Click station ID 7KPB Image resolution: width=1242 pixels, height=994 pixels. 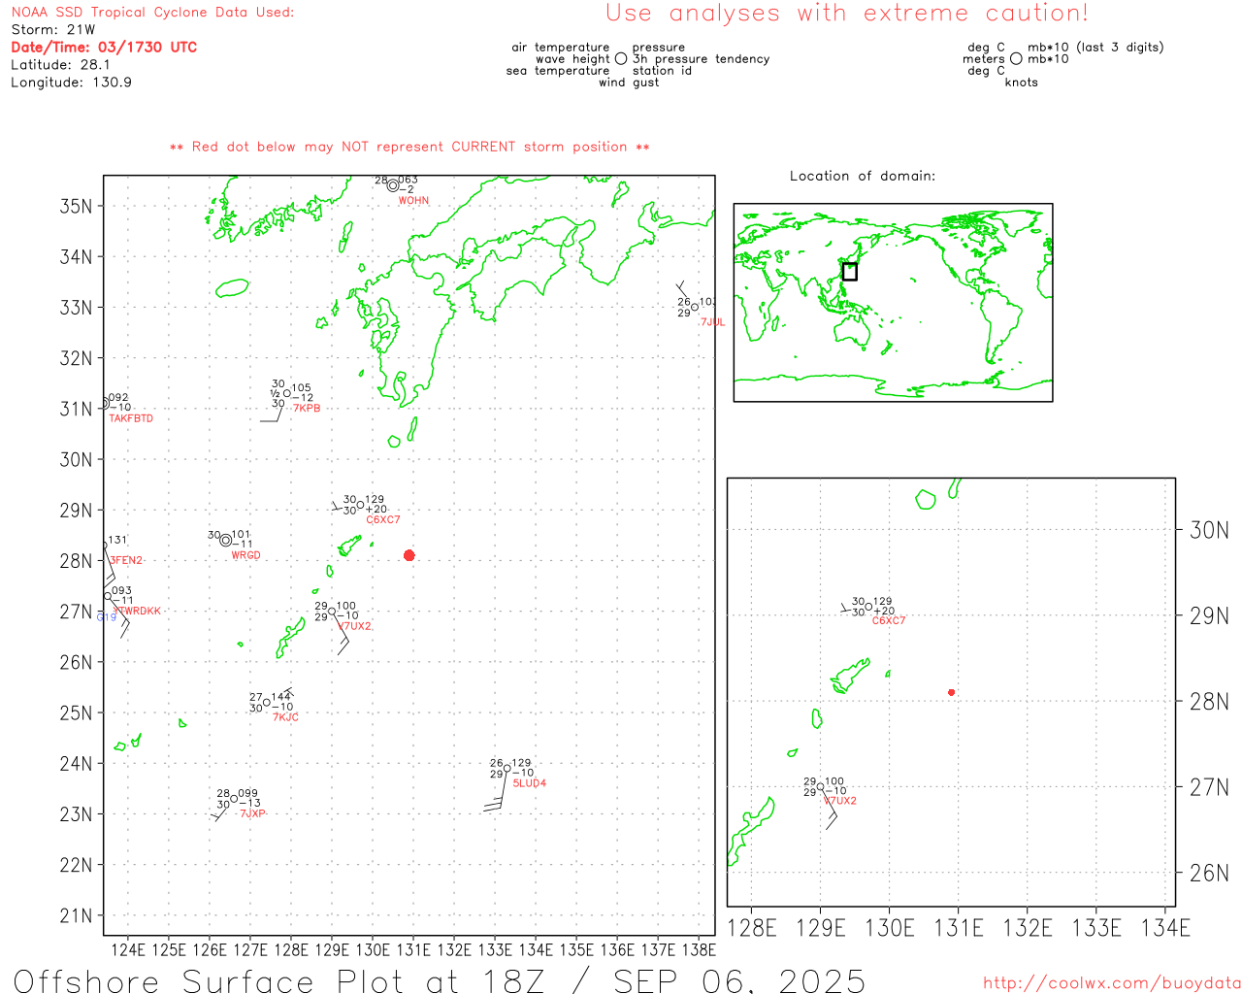(307, 409)
